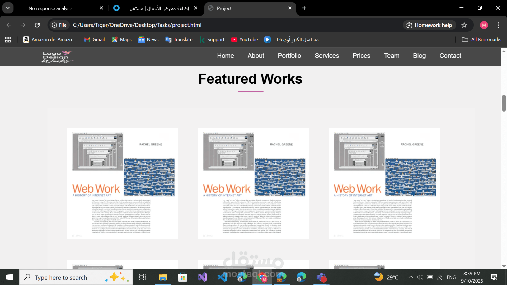Open Homework help

tap(429, 25)
